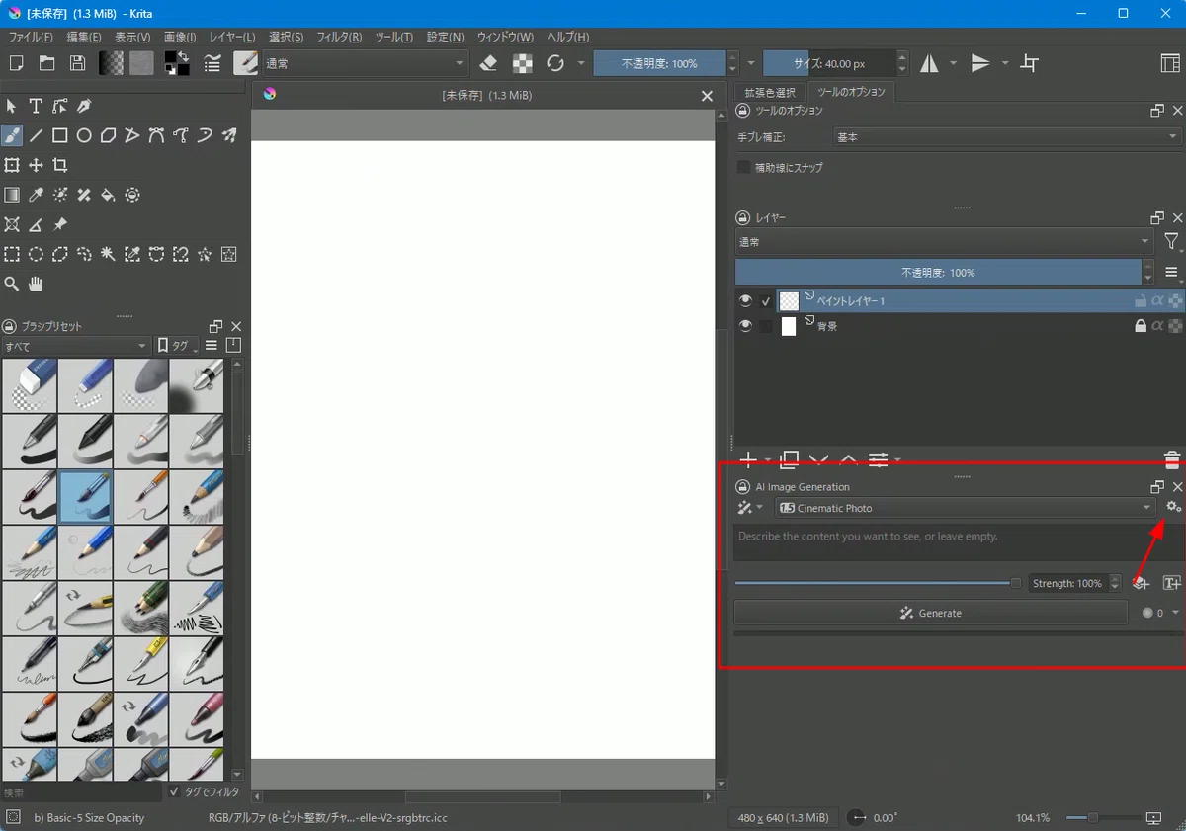Select the Fill bucket tool

point(109,195)
